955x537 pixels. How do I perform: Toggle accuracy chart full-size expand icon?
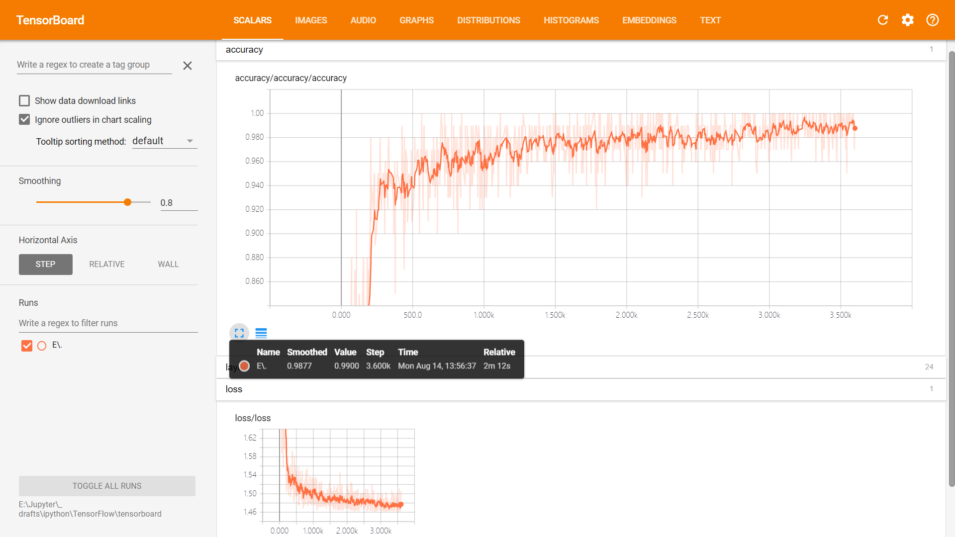(239, 333)
